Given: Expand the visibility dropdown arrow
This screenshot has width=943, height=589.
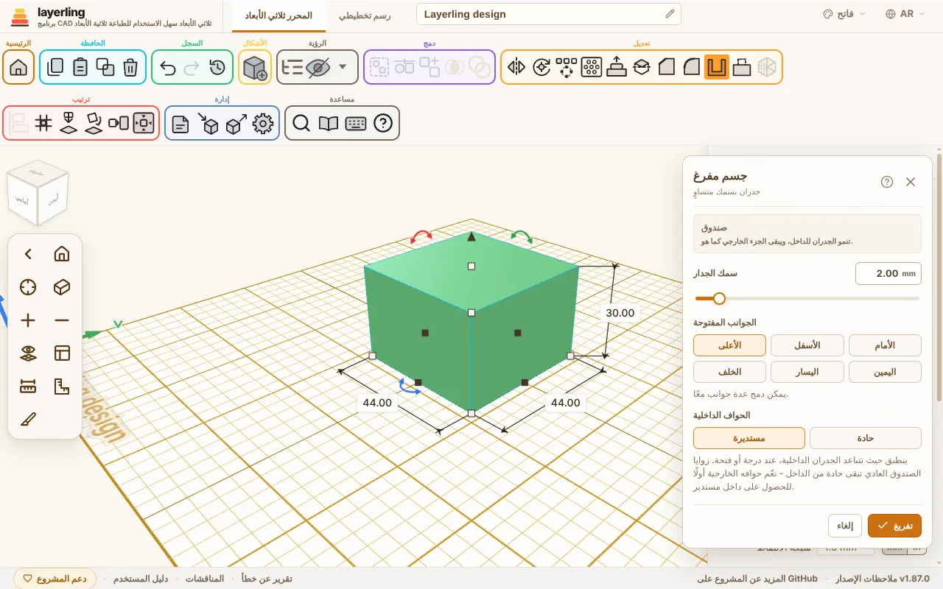Looking at the screenshot, I should (x=343, y=68).
